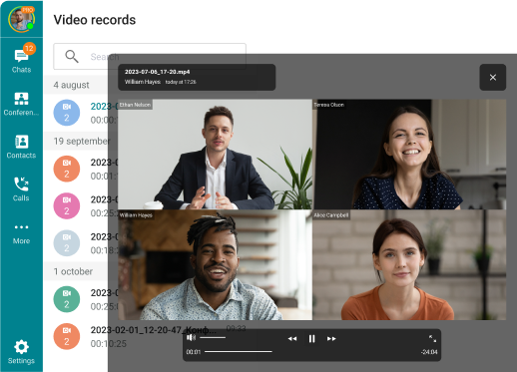
Task: Click the Teresa Olson video tile
Action: (409, 155)
